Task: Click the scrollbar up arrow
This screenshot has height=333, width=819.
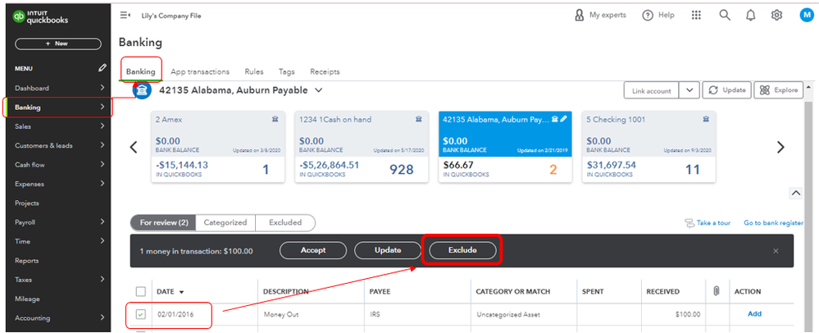Action: coord(808,87)
